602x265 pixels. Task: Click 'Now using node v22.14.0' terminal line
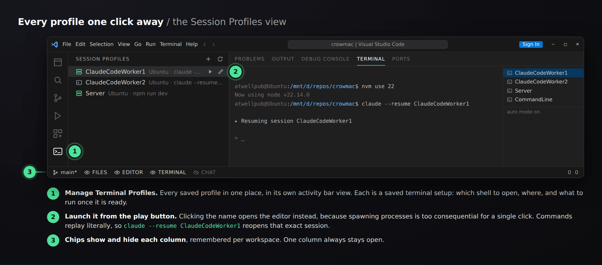pyautogui.click(x=272, y=95)
